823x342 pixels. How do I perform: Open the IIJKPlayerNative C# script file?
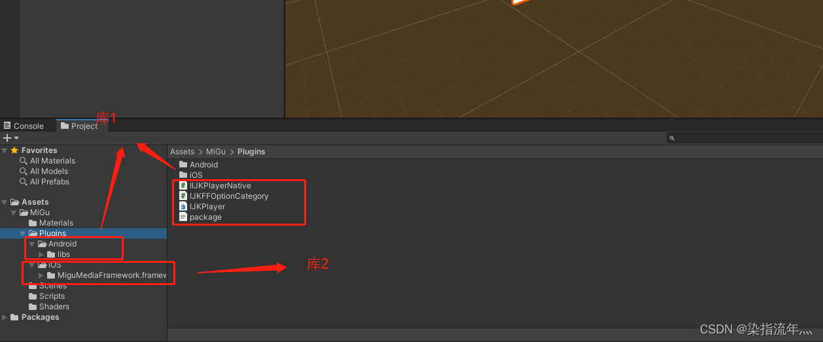(x=220, y=186)
